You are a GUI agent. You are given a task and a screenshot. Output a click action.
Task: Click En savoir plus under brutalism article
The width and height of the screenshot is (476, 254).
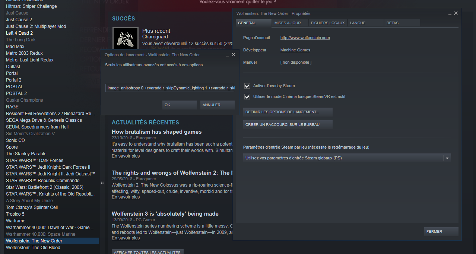pyautogui.click(x=126, y=156)
